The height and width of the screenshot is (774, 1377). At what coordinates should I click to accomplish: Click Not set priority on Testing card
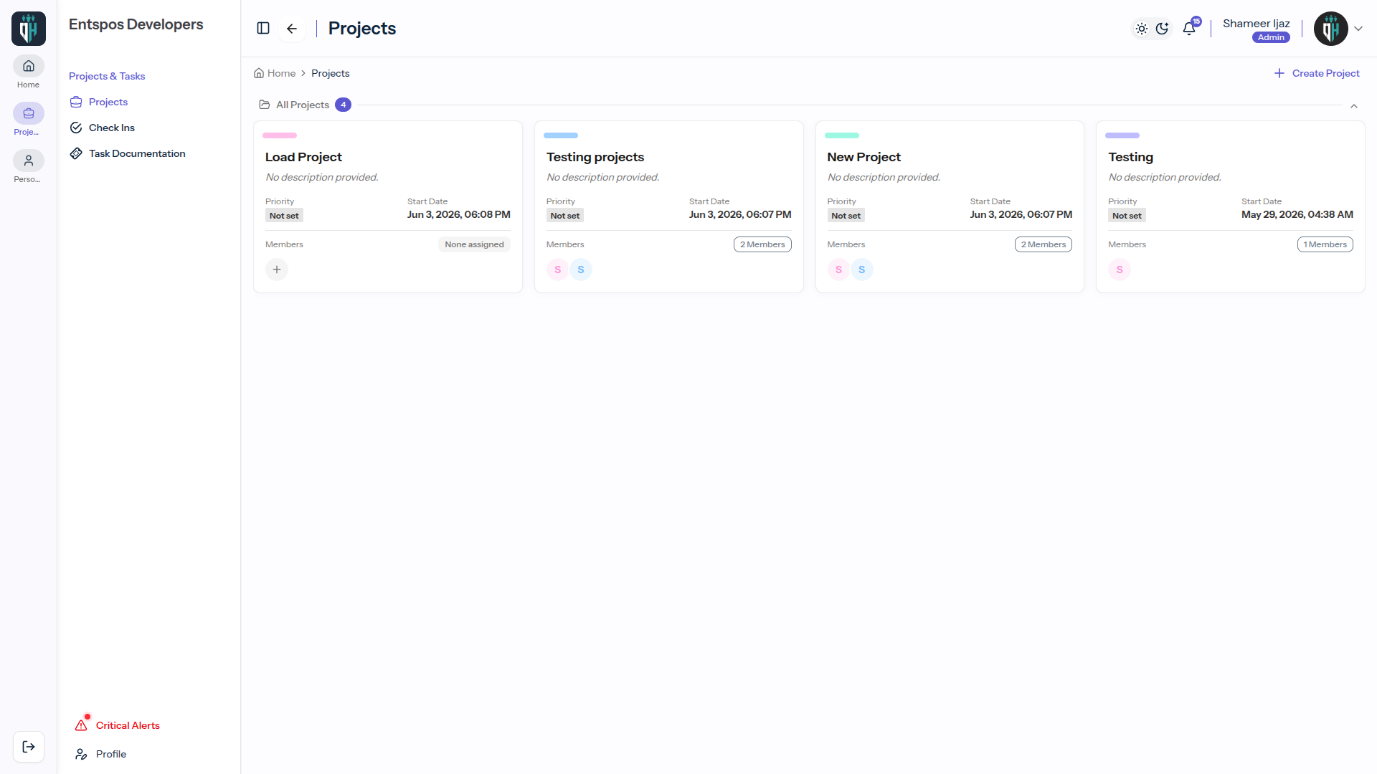[x=1127, y=216]
